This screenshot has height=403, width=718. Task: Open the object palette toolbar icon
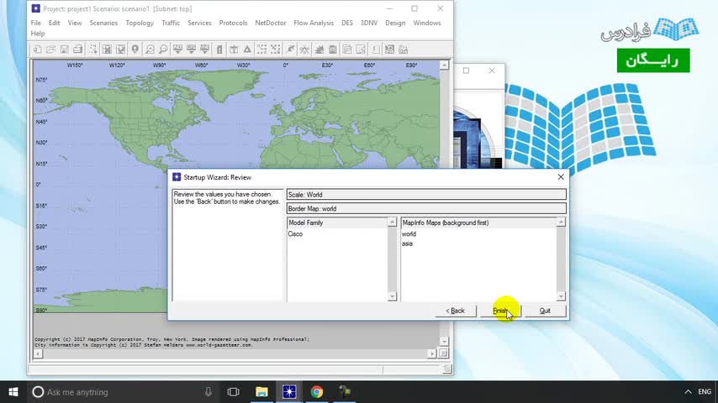(93, 50)
